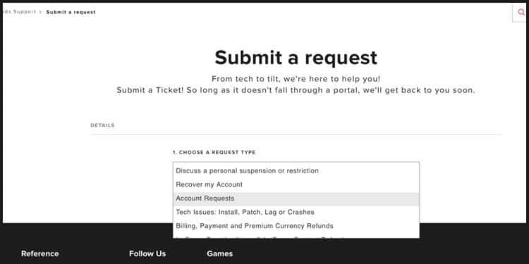Go back to the Support breadcrumb link
This screenshot has height=264, width=529.
pos(19,12)
